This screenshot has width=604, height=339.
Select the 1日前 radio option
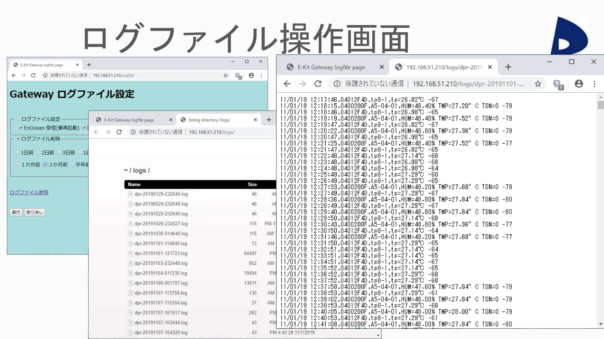tap(18, 152)
